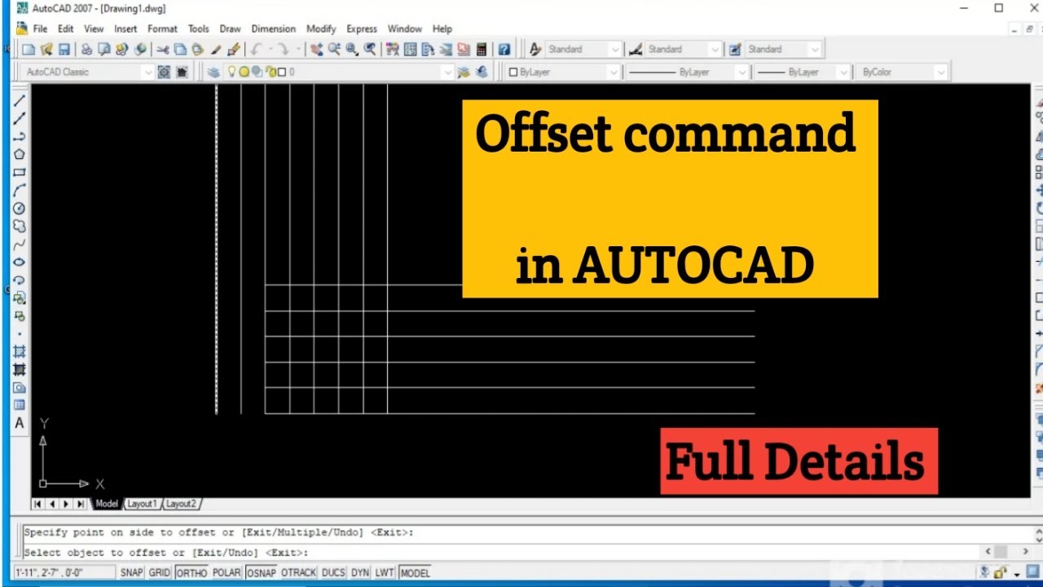Open the Express menu
Viewport: 1043px width, 587px height.
tap(362, 29)
